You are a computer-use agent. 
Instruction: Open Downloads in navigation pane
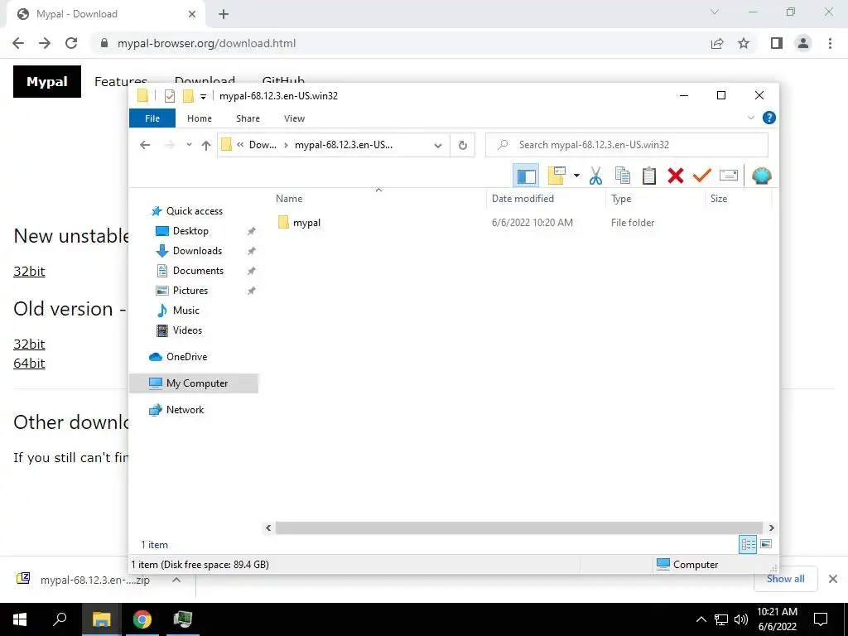[197, 251]
